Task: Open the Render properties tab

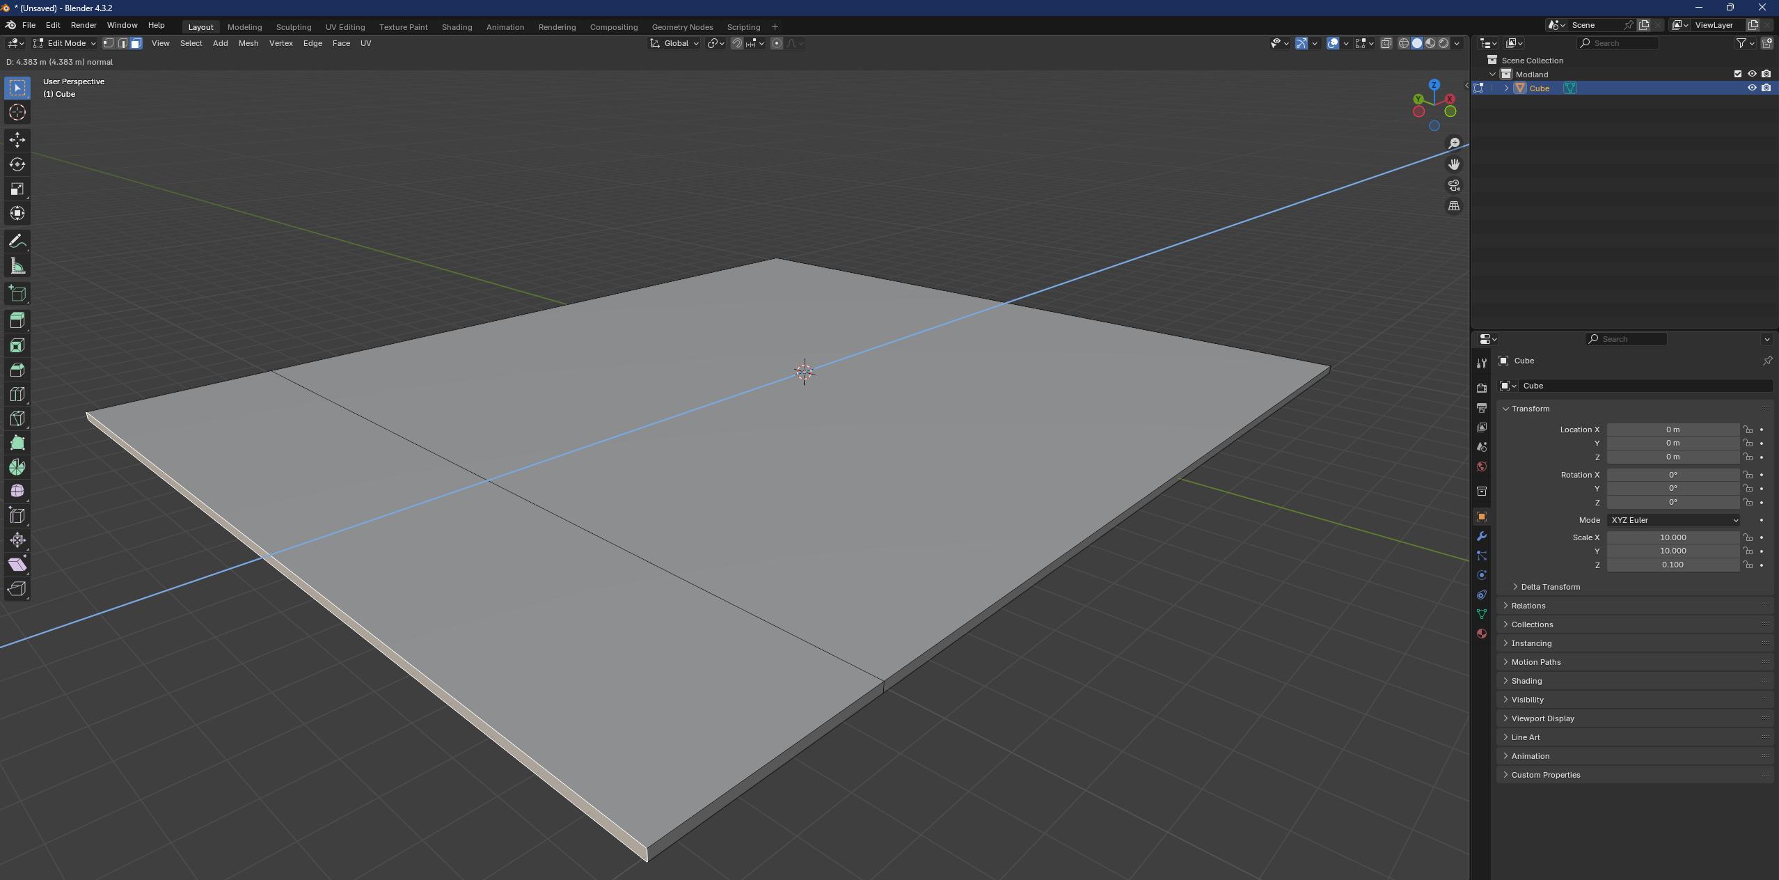Action: (1482, 388)
